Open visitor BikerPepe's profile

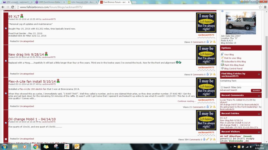235,136
